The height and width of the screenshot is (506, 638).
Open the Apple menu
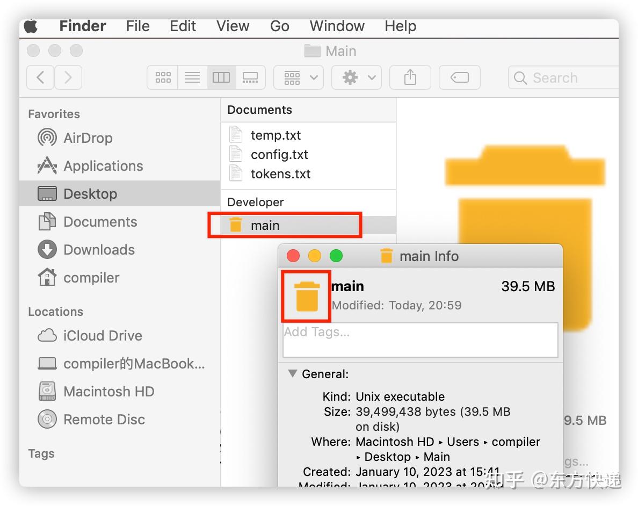tap(31, 26)
